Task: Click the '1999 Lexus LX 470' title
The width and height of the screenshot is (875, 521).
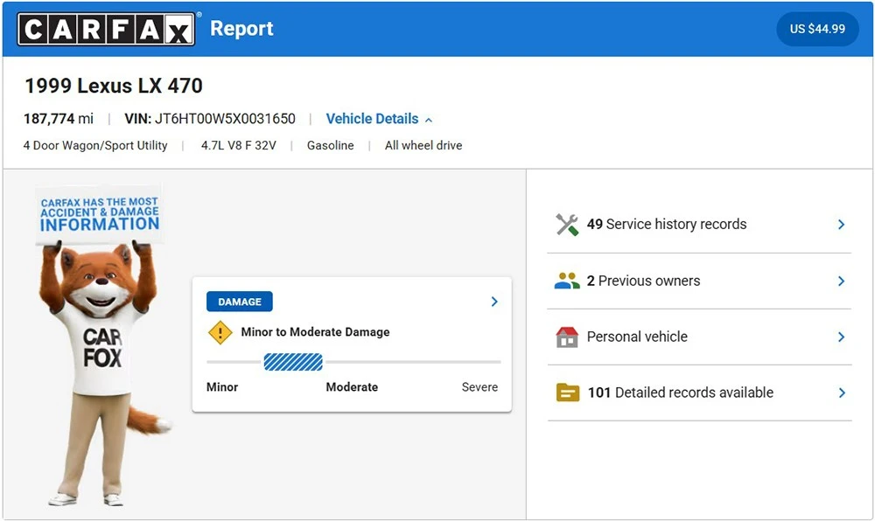Action: [113, 86]
